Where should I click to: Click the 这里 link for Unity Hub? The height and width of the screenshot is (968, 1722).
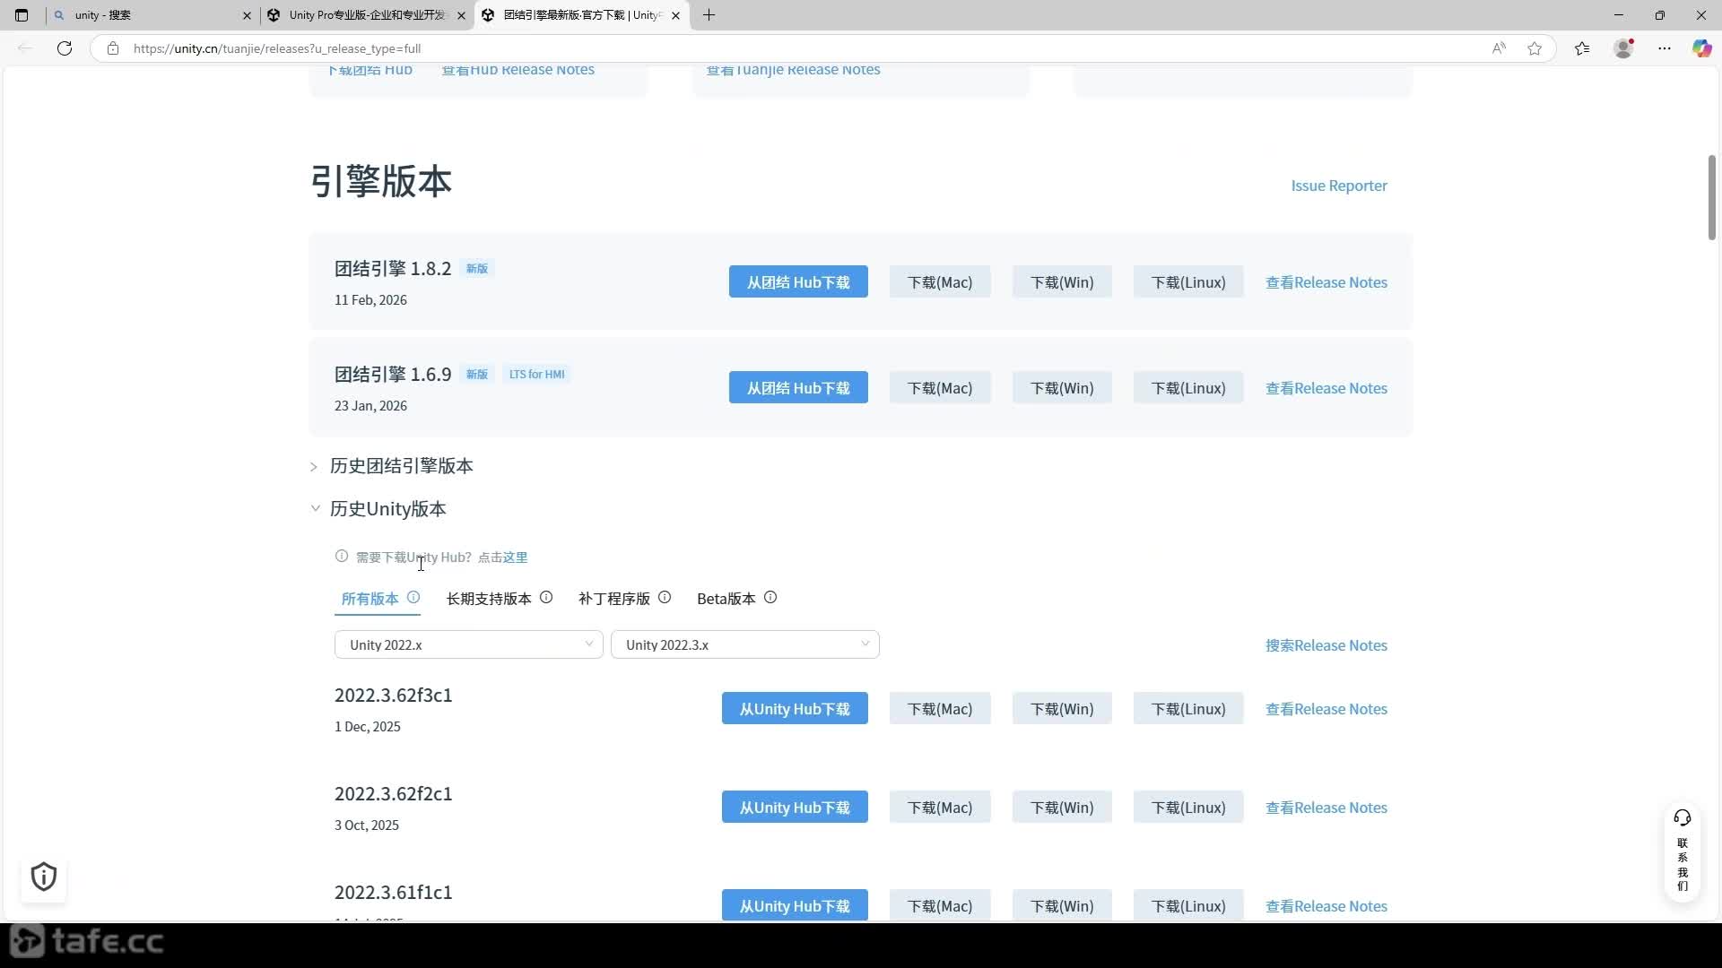tap(515, 557)
